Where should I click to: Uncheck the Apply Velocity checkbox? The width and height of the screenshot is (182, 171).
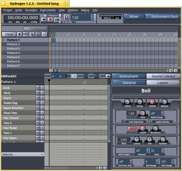[150, 121]
